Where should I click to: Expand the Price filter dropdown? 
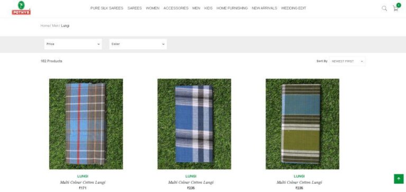[73, 44]
